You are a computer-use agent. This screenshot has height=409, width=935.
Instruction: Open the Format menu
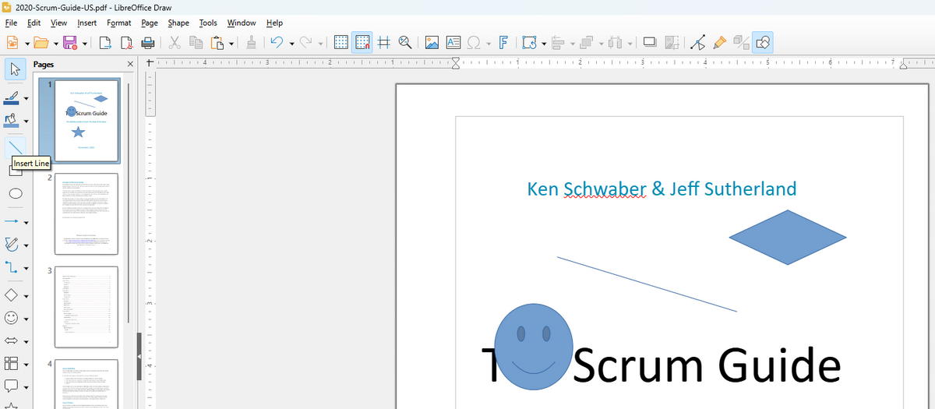pos(118,23)
